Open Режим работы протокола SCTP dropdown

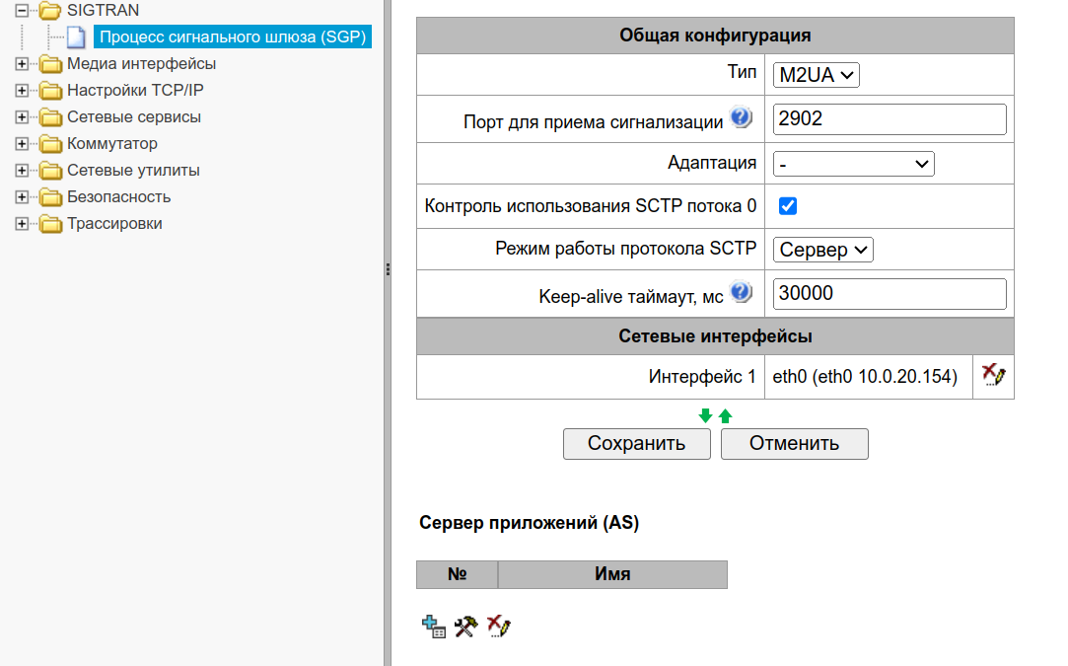[822, 250]
